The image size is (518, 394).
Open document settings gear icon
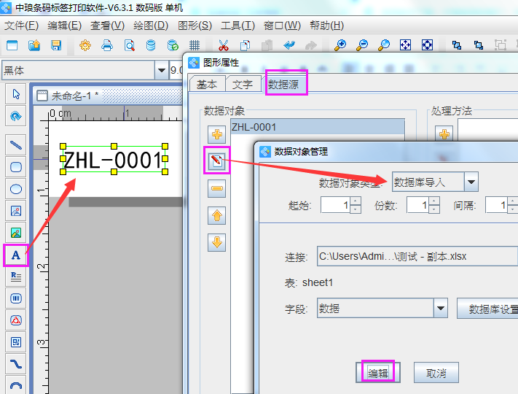click(x=85, y=45)
